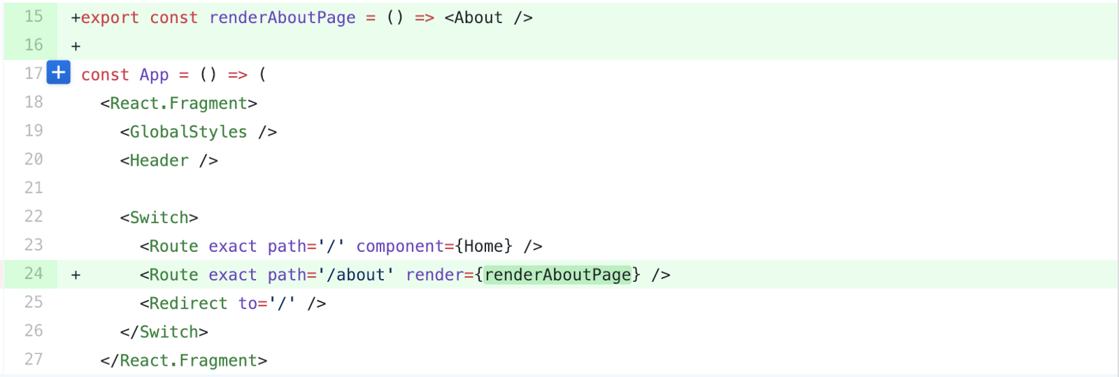Click the highlighted renderAboutPage token on line 24

coord(558,275)
